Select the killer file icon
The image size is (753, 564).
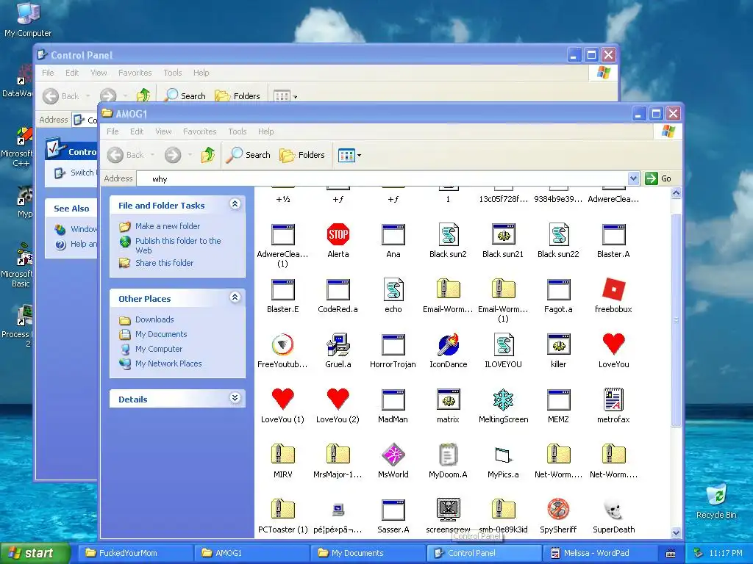tap(558, 345)
